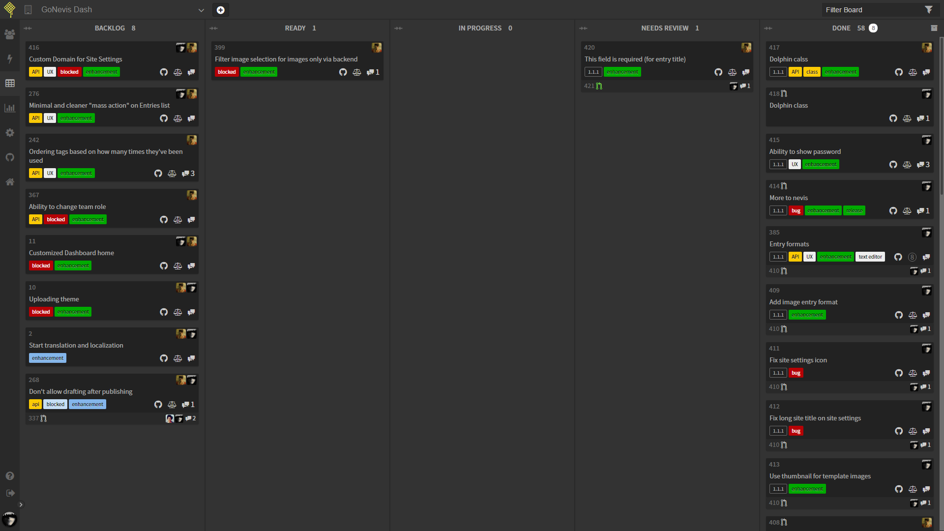Switch to the Board view in the sidebar

(x=9, y=84)
